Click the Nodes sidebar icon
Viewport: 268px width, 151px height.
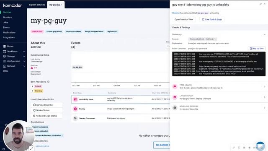[x=5, y=46]
